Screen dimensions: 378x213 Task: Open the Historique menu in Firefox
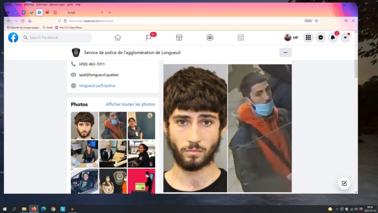(x=42, y=4)
